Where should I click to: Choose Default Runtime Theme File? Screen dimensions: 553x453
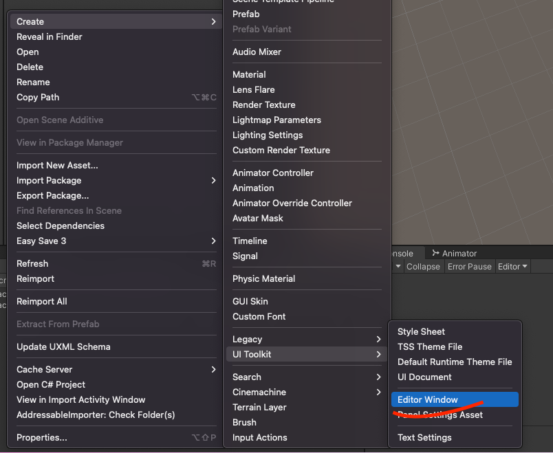coord(455,362)
